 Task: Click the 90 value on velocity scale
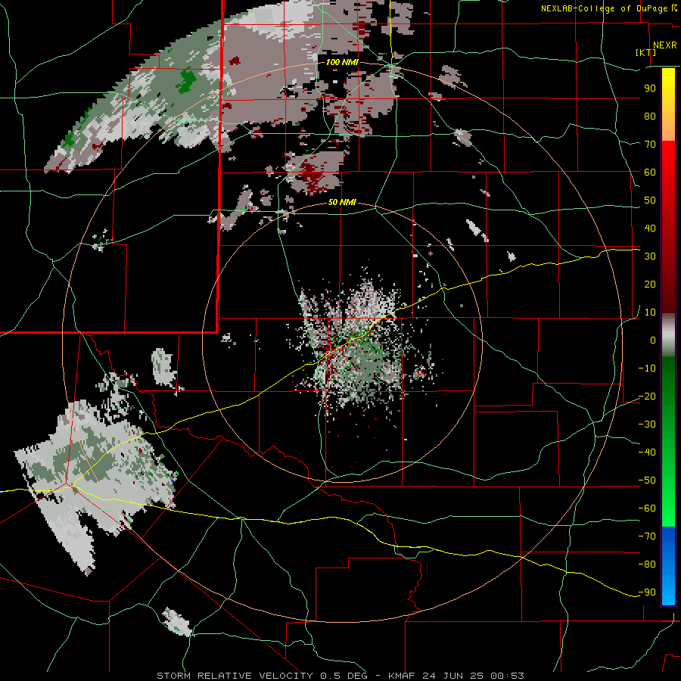tap(650, 89)
